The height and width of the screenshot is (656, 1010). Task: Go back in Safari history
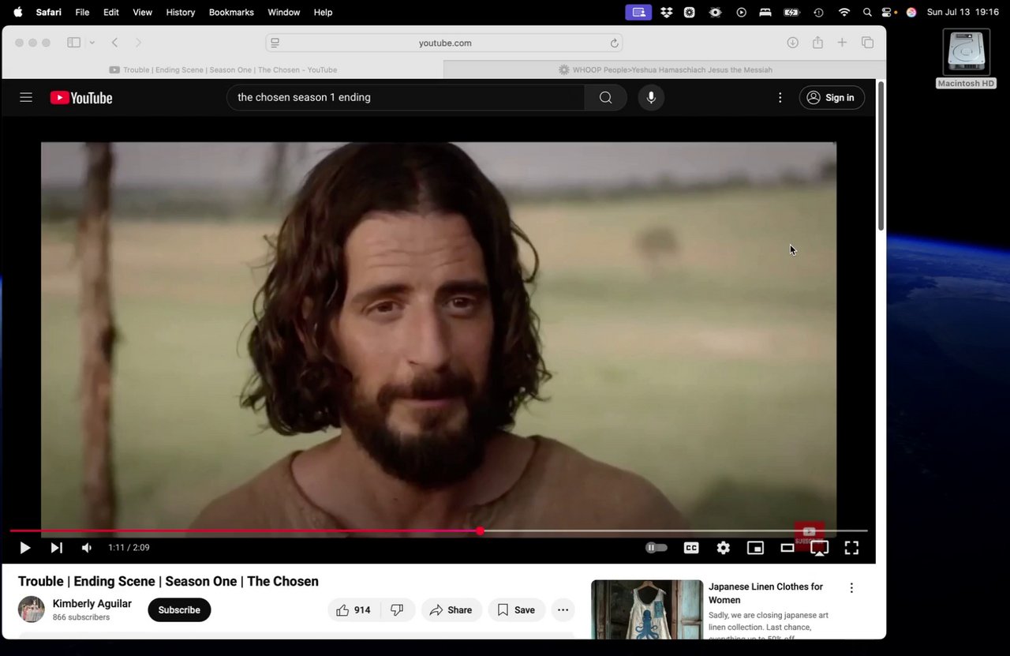114,43
